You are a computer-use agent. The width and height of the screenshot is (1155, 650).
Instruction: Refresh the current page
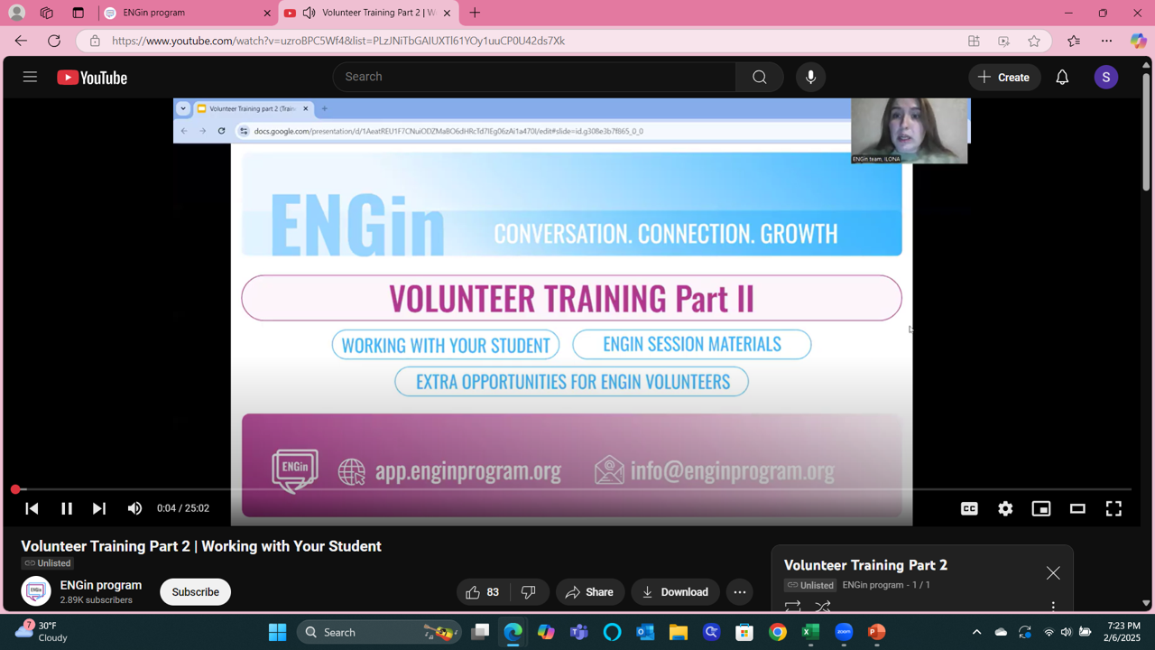tap(54, 41)
